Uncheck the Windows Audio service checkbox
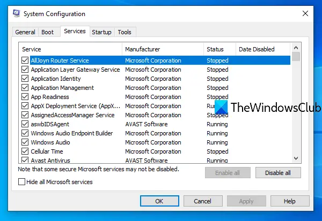The image size is (322, 221). [25, 142]
